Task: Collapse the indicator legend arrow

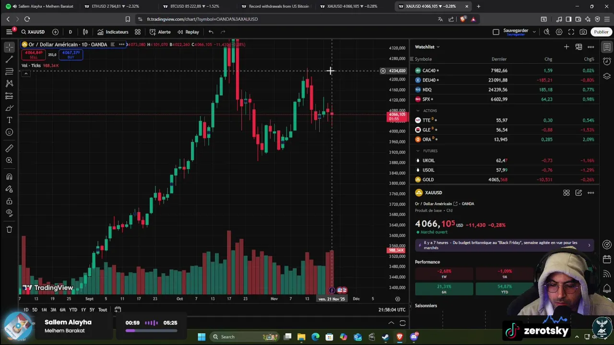Action: pyautogui.click(x=26, y=73)
